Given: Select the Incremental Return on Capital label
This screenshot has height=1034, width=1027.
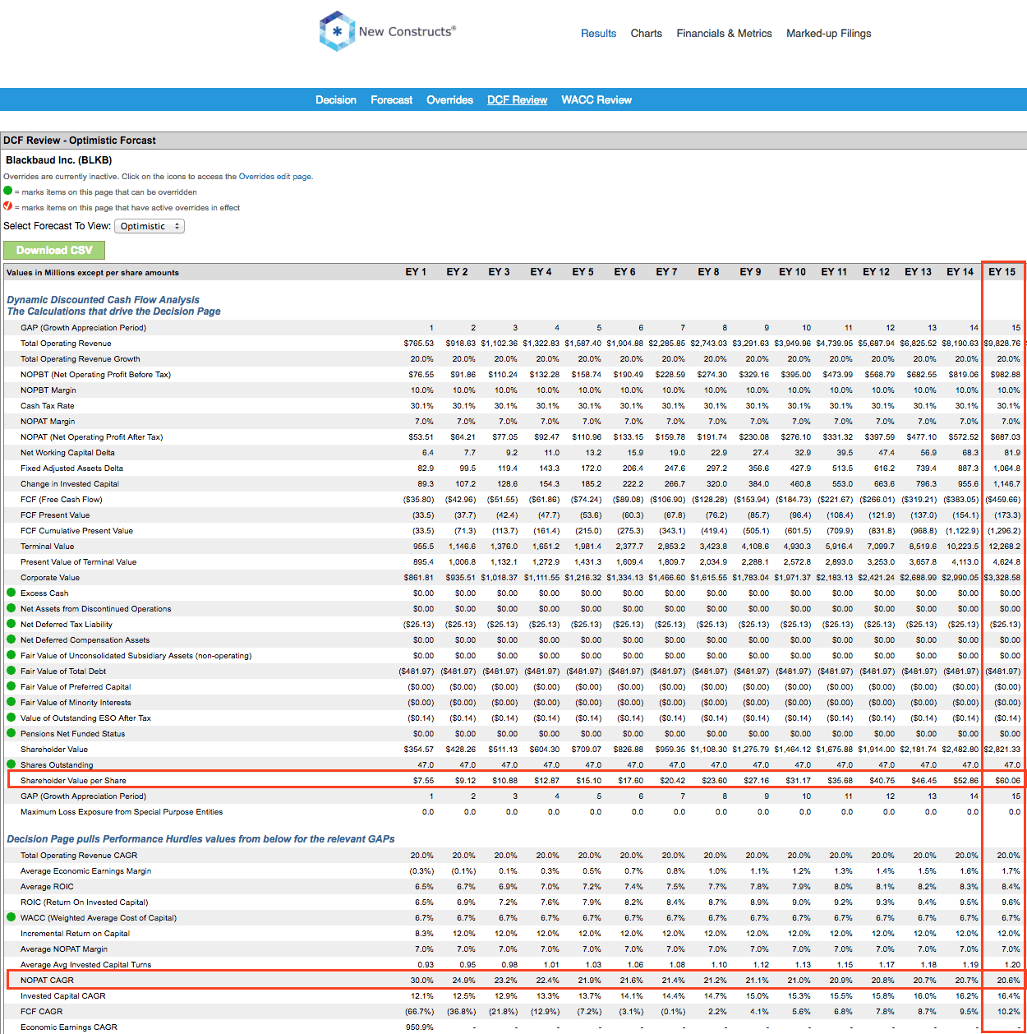Looking at the screenshot, I should 75,934.
